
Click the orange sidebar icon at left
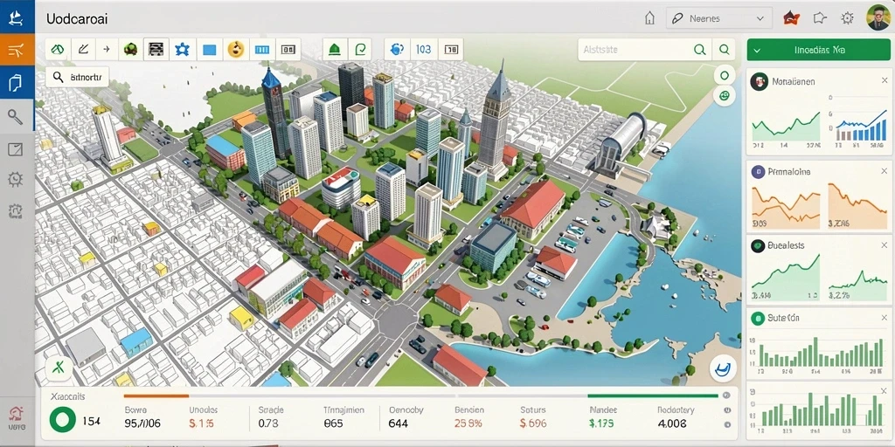17,50
